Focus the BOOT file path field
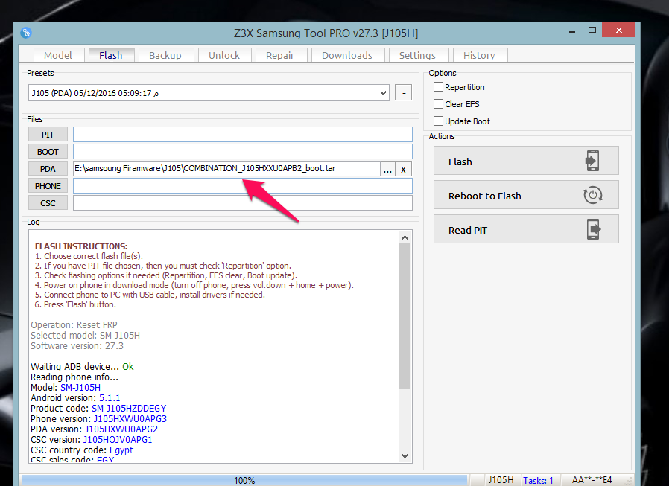The height and width of the screenshot is (486, 669). click(x=242, y=151)
